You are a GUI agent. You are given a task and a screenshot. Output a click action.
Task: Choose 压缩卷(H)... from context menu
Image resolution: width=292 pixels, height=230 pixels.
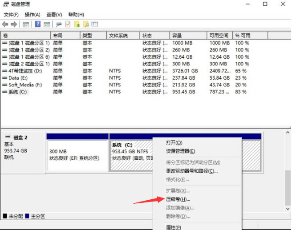178,199
